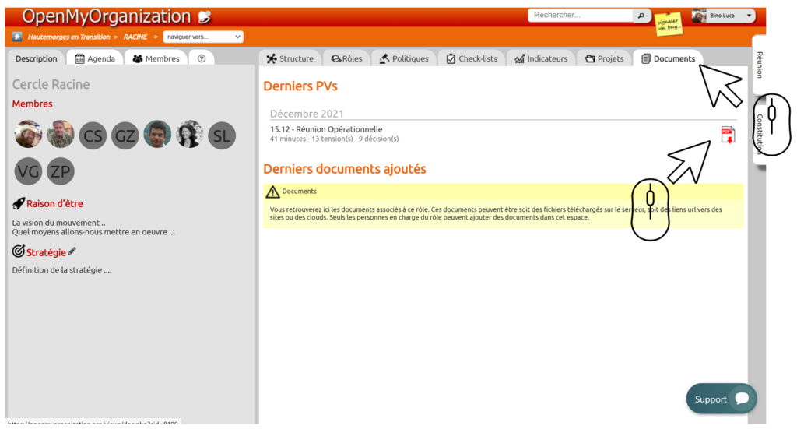Viewport: 797px width, 429px height.
Task: Click the target icon beside Stratégie
Action: point(19,251)
